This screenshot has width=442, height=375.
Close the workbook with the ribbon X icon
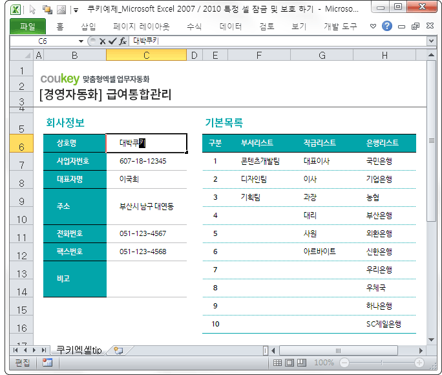pyautogui.click(x=430, y=26)
